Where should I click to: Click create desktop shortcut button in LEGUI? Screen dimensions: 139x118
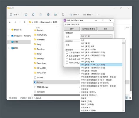(89, 29)
